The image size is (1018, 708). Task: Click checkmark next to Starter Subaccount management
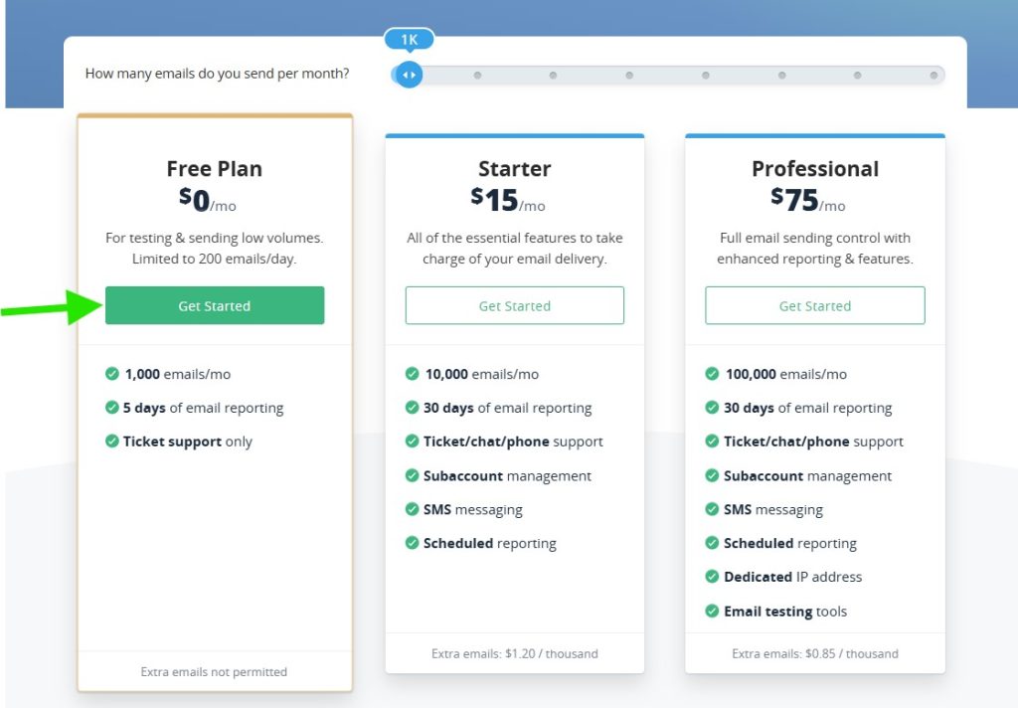[x=412, y=475]
